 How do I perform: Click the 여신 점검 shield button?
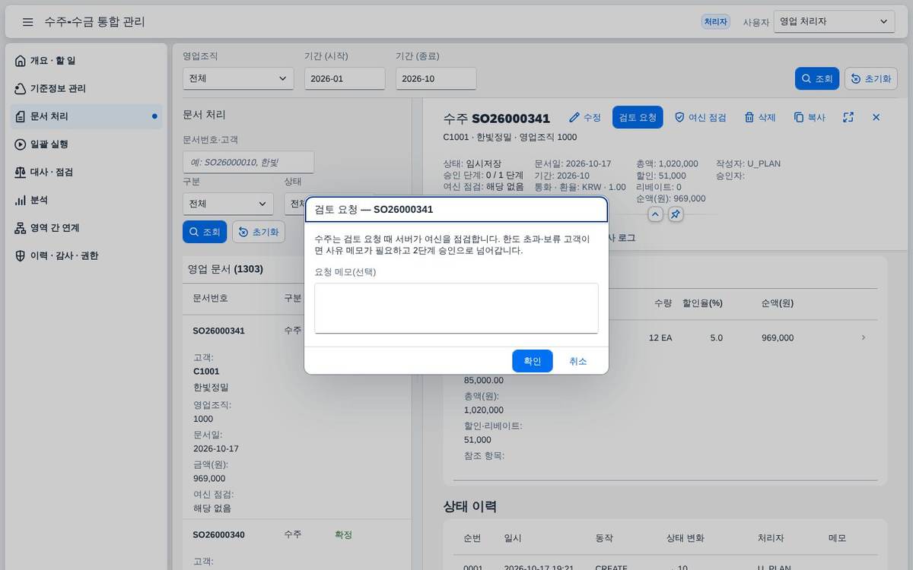click(701, 118)
